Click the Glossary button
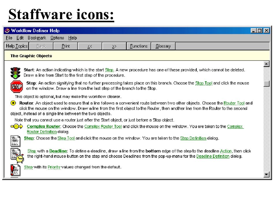Viewport: 277px width, 208px height. click(x=163, y=46)
